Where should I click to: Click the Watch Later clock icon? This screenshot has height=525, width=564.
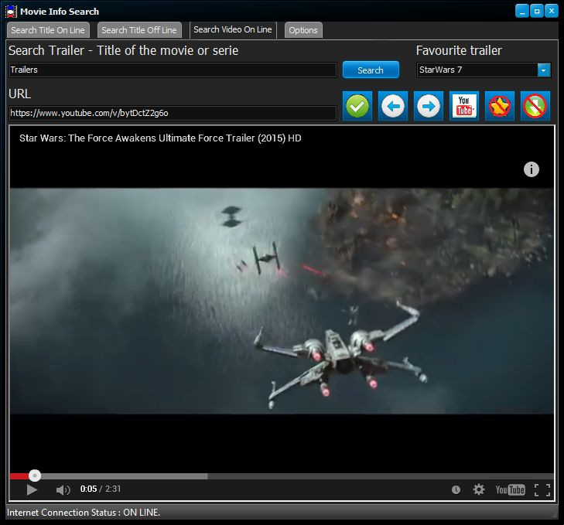point(456,489)
